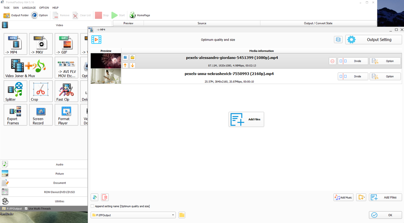Image resolution: width=404 pixels, height=223 pixels.
Task: Open the LANGUAGE menu
Action: (29, 8)
